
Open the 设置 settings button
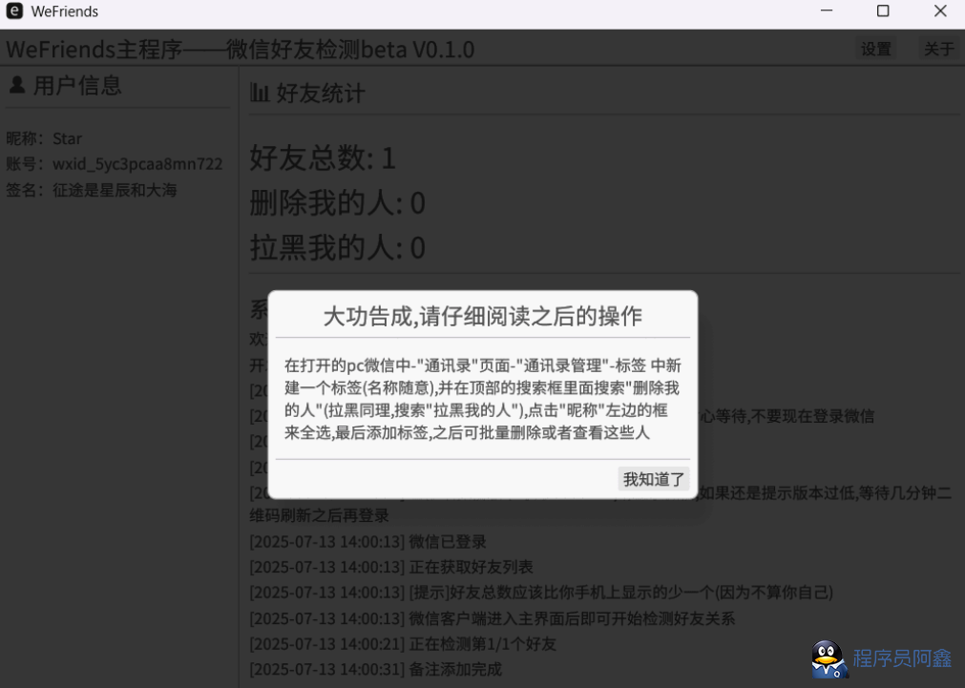point(876,49)
